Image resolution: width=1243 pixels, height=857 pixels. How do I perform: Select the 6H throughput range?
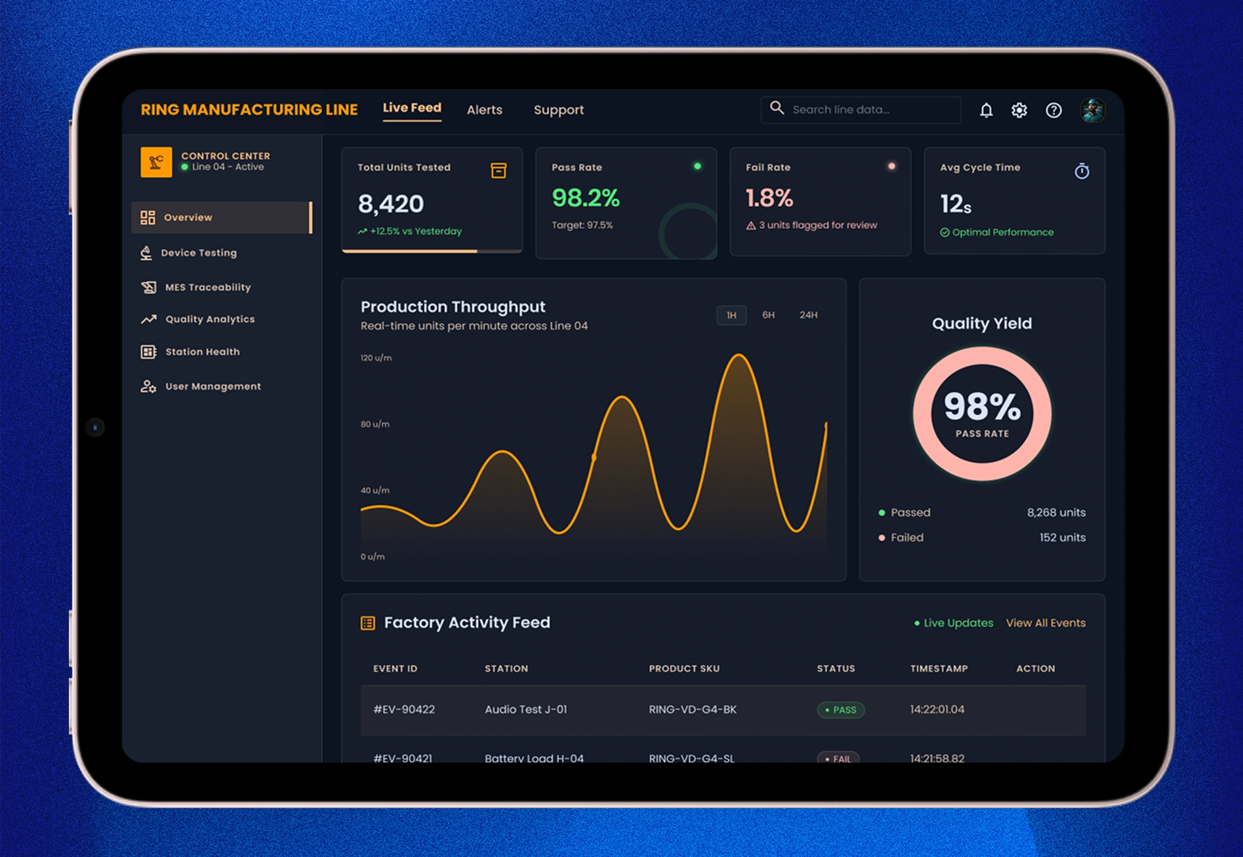pos(769,315)
